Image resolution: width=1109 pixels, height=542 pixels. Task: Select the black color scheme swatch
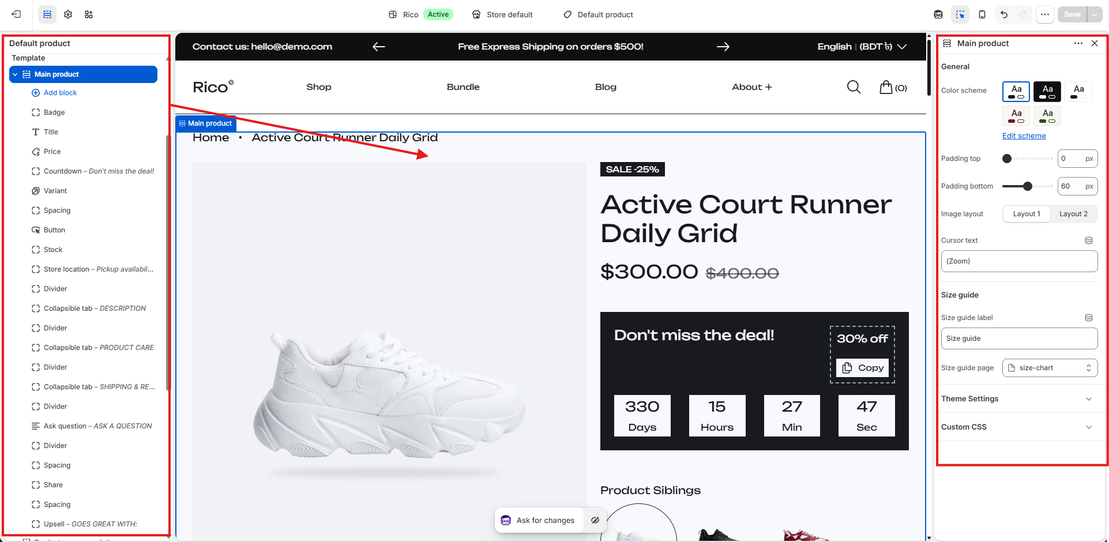[1047, 92]
